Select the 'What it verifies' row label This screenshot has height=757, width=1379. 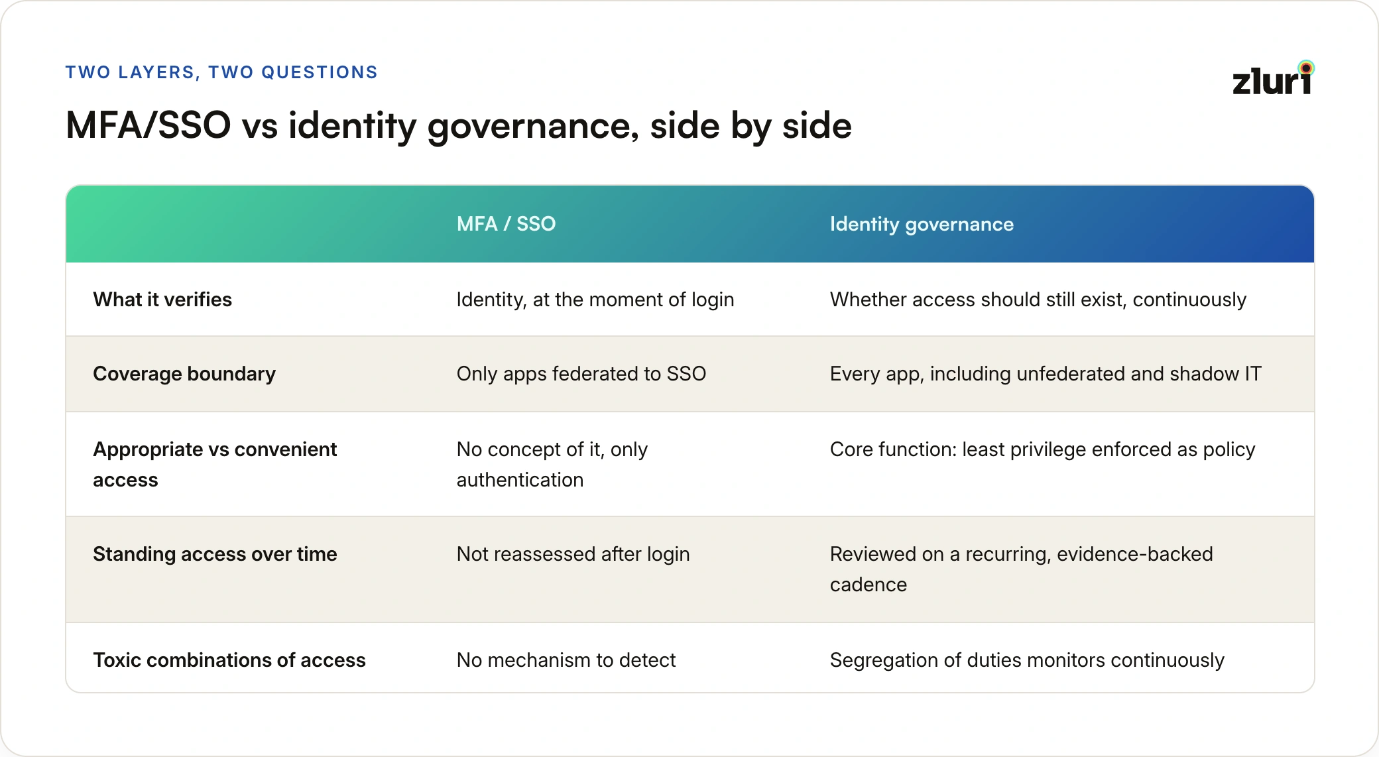(x=162, y=300)
